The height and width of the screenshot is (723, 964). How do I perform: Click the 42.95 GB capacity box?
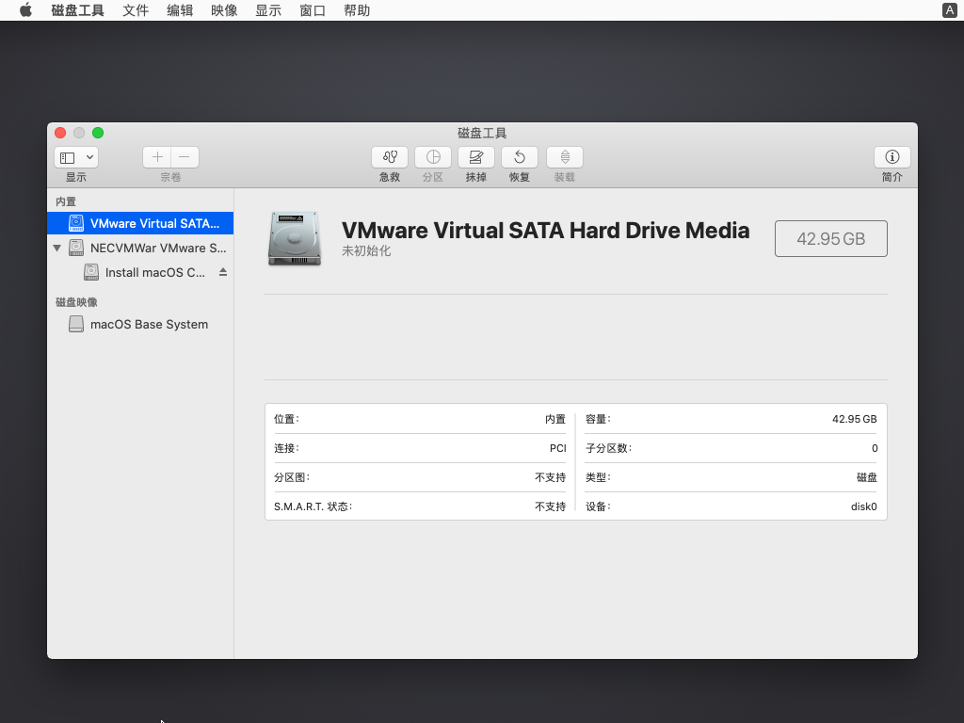831,238
